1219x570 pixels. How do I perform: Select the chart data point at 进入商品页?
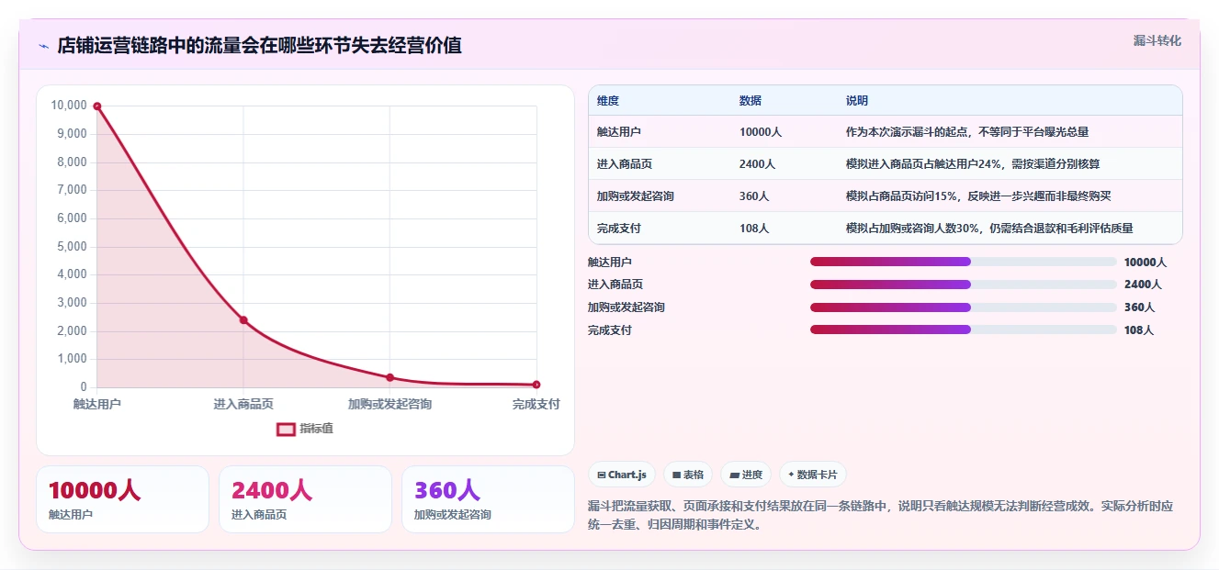243,319
